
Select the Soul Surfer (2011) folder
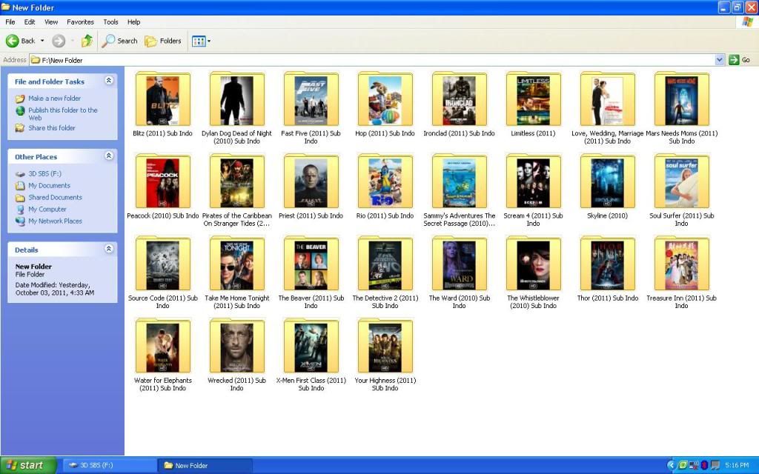pos(682,190)
